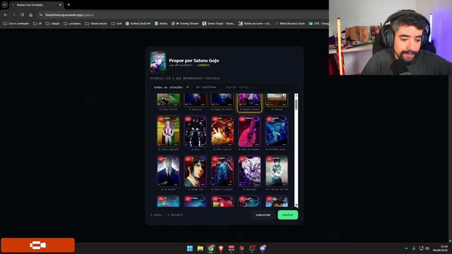The image size is (452, 254).
Task: Open Brave browser from taskbar
Action: [x=221, y=248]
